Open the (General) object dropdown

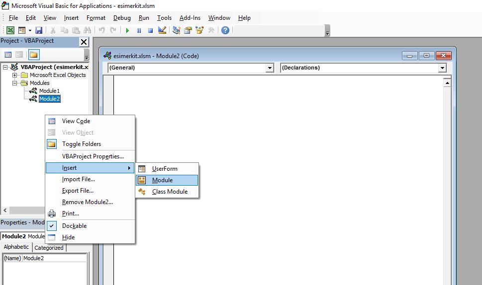tap(270, 68)
